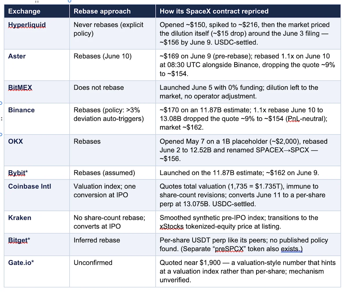347x295 pixels.
Task: Select the Exchange column header cell
Action: [37, 11]
